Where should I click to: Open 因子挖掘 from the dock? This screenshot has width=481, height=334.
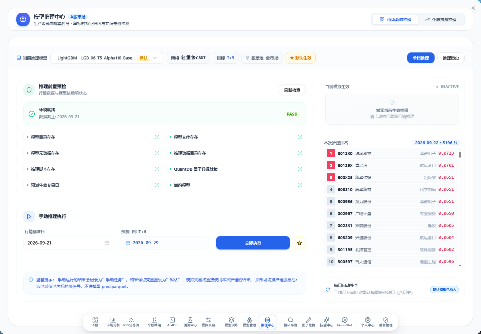tap(309, 322)
